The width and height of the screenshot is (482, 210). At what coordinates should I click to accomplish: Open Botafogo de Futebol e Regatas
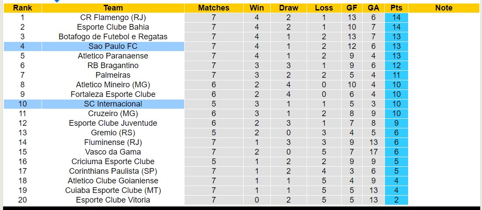113,37
